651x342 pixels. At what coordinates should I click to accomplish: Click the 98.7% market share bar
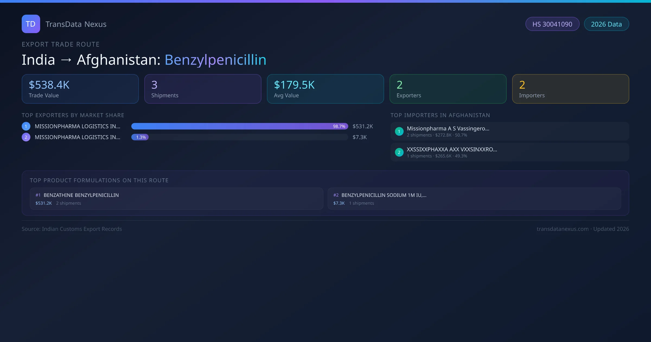(x=239, y=126)
